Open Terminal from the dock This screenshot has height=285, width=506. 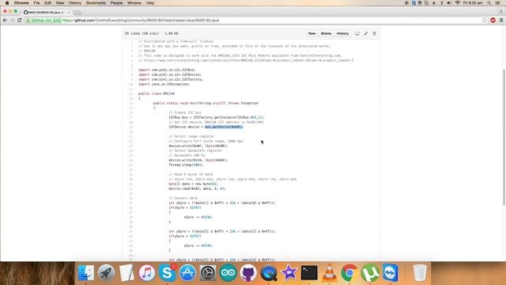[309, 272]
